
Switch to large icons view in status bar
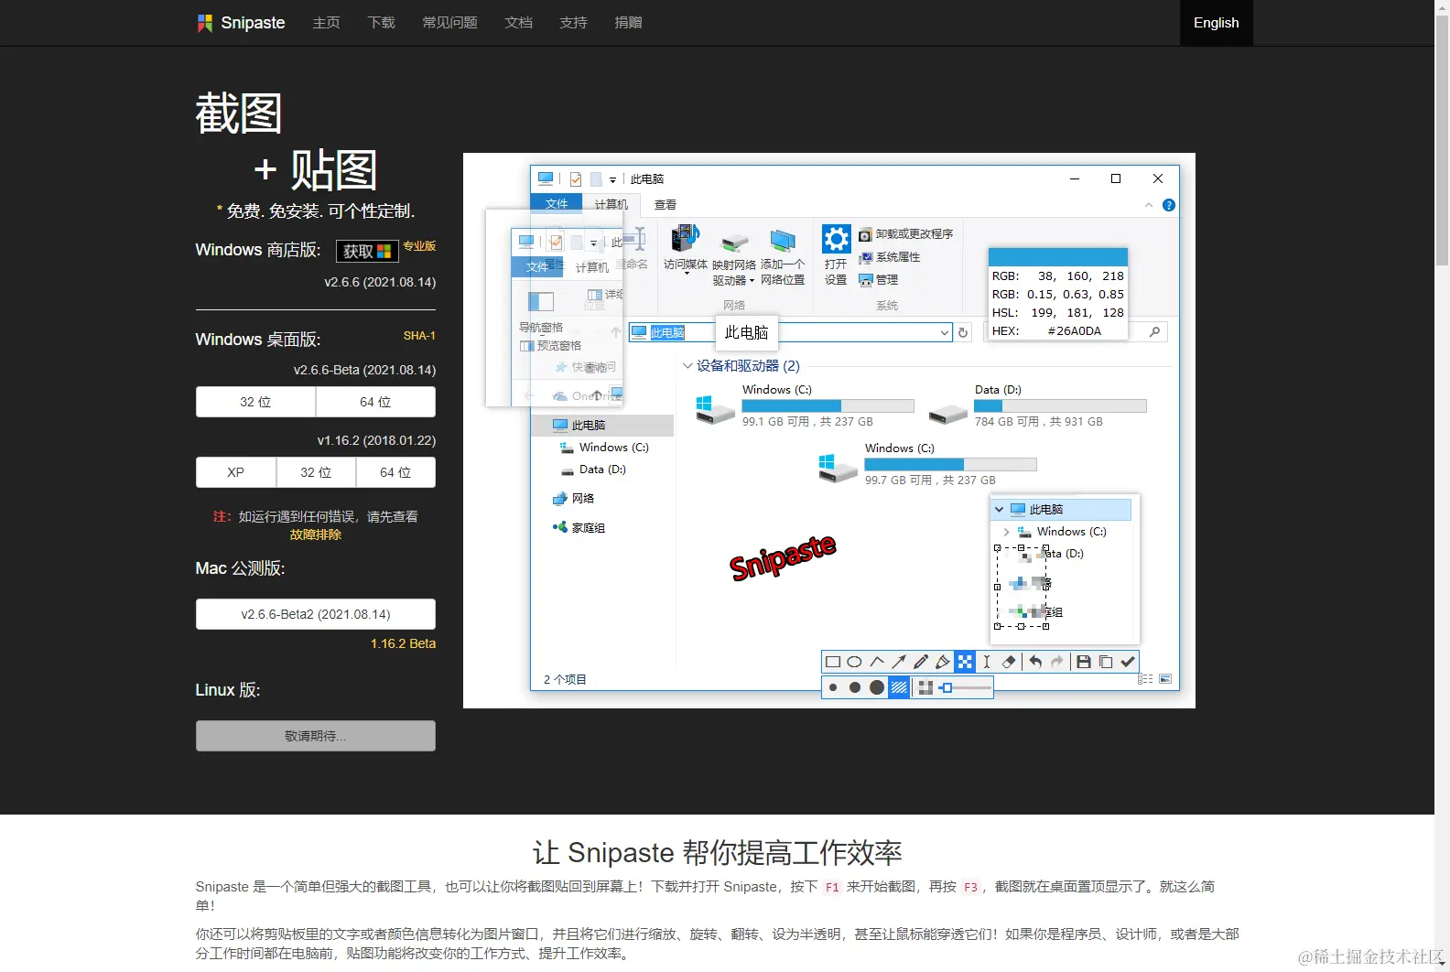pyautogui.click(x=1165, y=679)
